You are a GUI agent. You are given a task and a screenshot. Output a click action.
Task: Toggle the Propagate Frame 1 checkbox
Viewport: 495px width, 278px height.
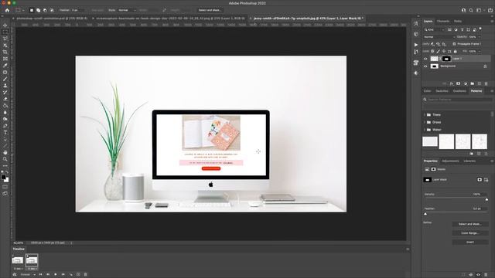tap(454, 44)
